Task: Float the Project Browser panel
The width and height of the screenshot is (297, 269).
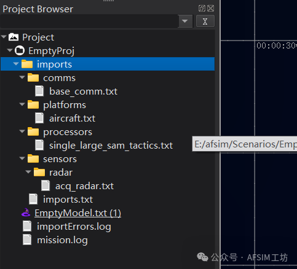Action: 202,9
